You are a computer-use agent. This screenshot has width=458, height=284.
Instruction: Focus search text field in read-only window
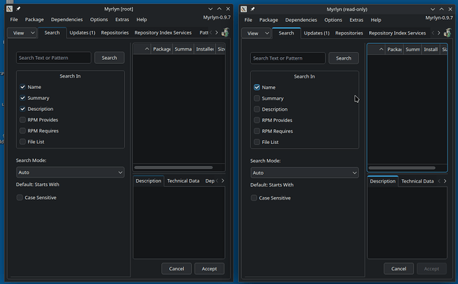pos(287,58)
